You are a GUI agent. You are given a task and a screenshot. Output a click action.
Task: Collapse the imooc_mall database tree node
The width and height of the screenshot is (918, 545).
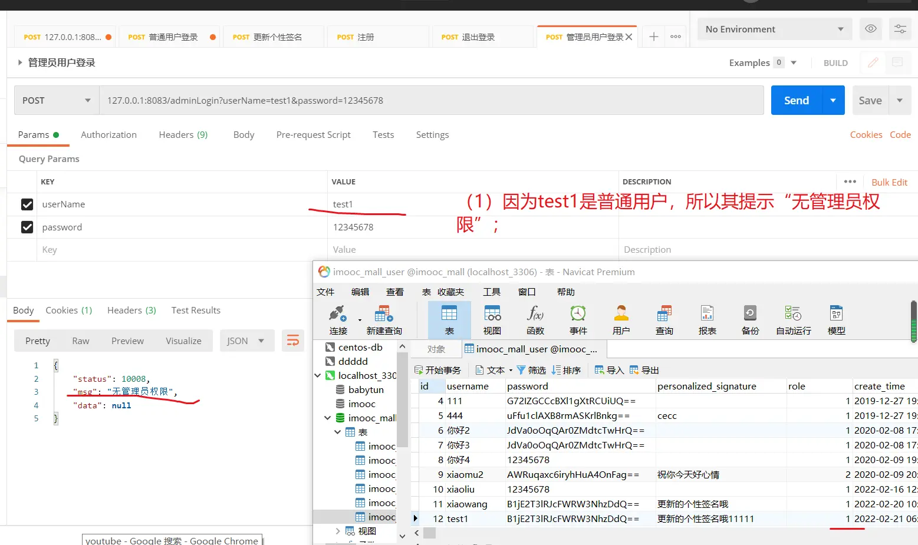coord(328,418)
